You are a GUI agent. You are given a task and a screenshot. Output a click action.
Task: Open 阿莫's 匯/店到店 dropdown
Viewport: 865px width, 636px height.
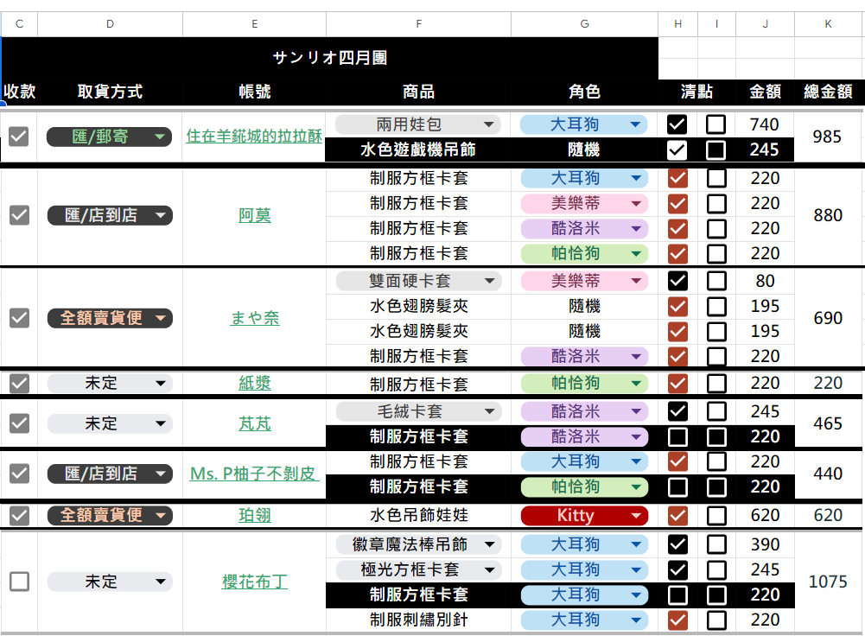(110, 215)
